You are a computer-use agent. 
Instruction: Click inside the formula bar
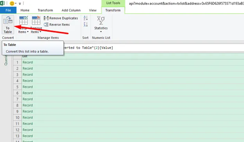point(153,48)
